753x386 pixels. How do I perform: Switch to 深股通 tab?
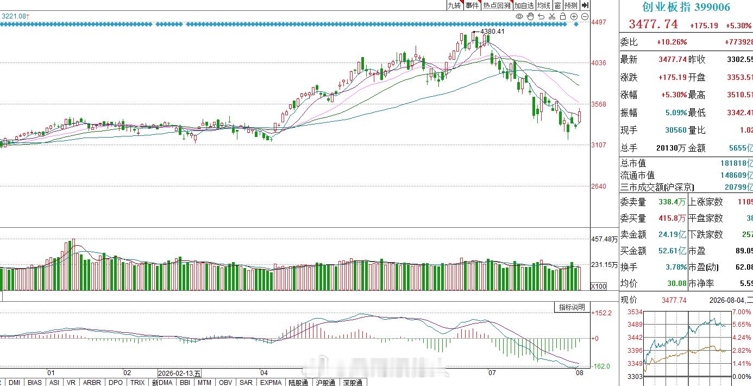coord(352,382)
